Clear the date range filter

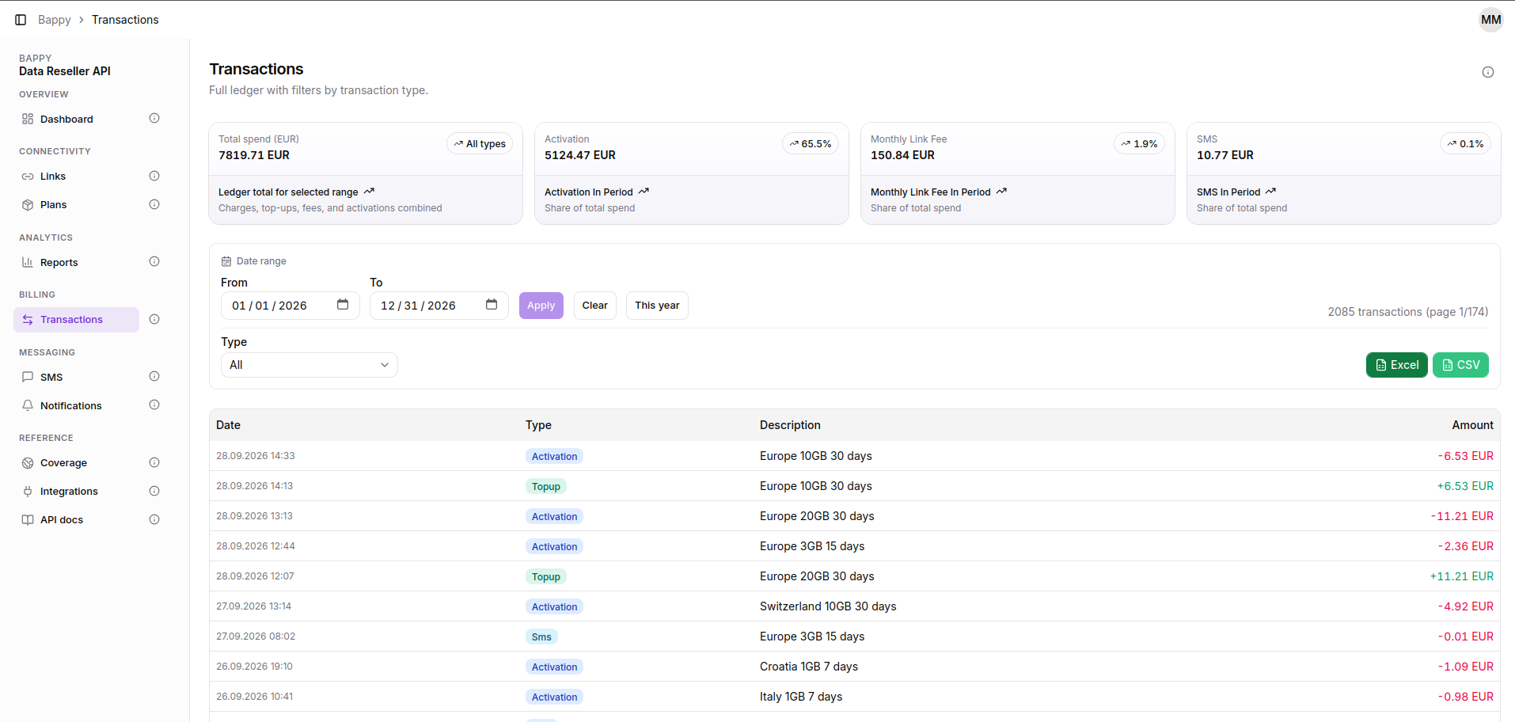(595, 306)
